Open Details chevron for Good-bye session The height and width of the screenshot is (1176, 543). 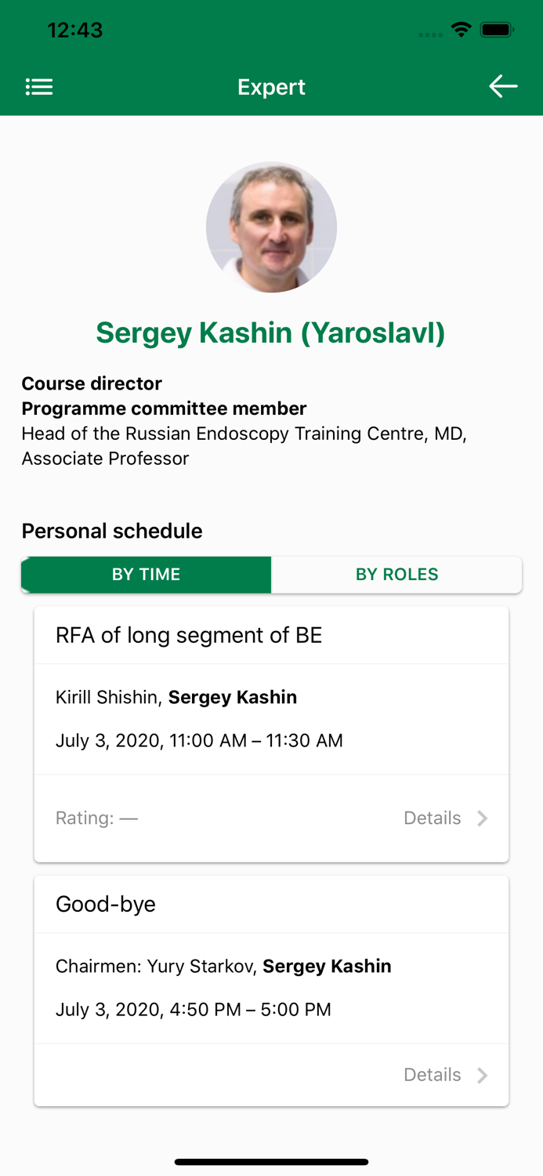click(483, 1075)
